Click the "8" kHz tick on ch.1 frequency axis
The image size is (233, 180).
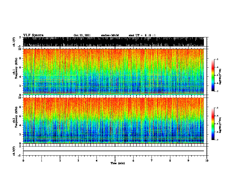click(x=20, y=58)
